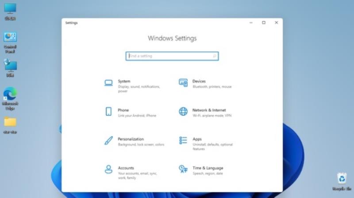Viewport: 354px width, 198px height.
Task: Select the yellow folder on the desktop
Action: 10,122
